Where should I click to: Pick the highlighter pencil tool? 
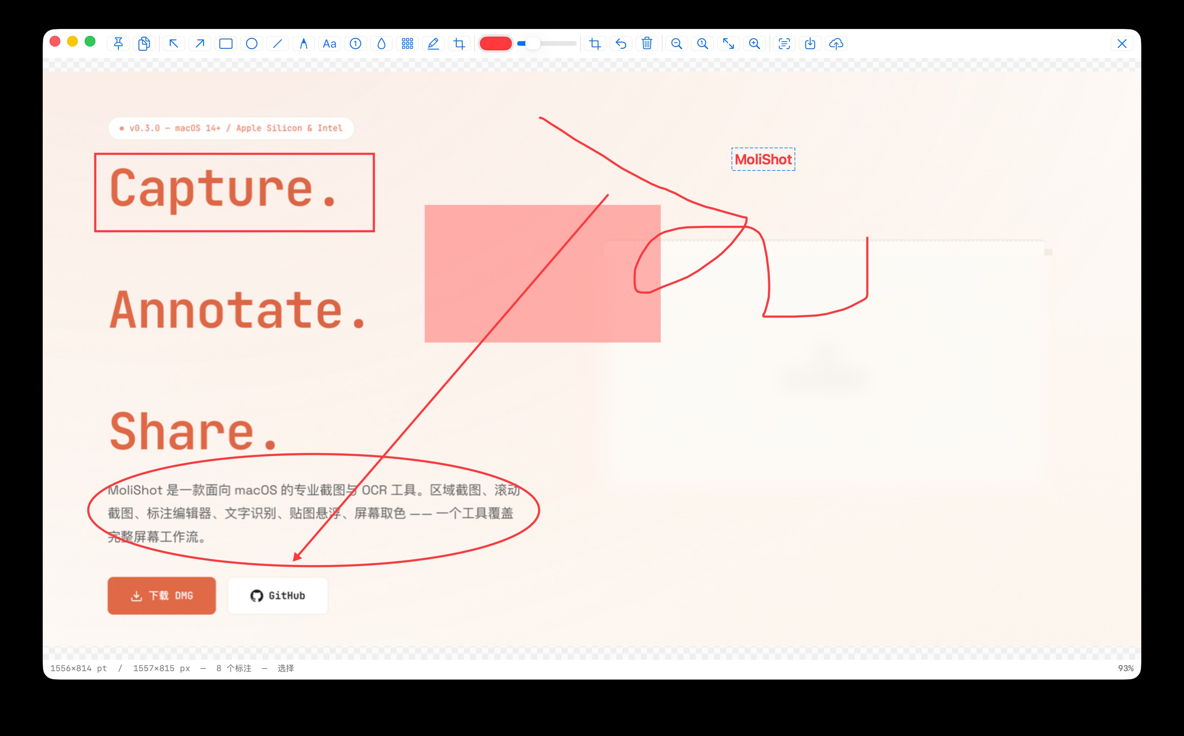[433, 44]
